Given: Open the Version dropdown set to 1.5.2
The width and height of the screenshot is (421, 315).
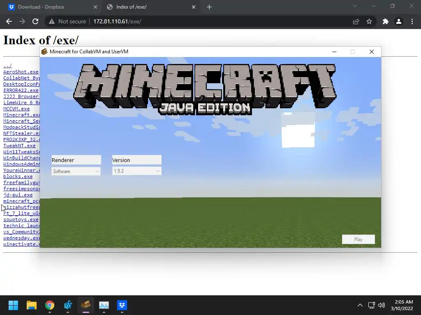Looking at the screenshot, I should [x=136, y=171].
